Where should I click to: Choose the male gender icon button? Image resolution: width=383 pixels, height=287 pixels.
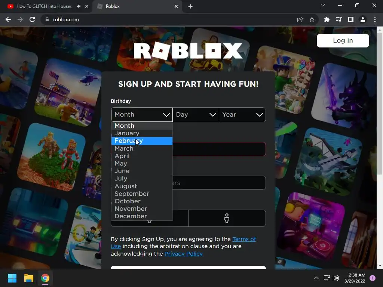point(227,218)
